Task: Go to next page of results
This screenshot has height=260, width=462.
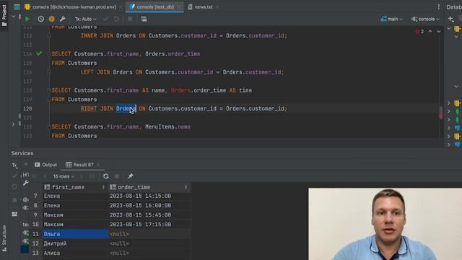Action: pyautogui.click(x=82, y=176)
